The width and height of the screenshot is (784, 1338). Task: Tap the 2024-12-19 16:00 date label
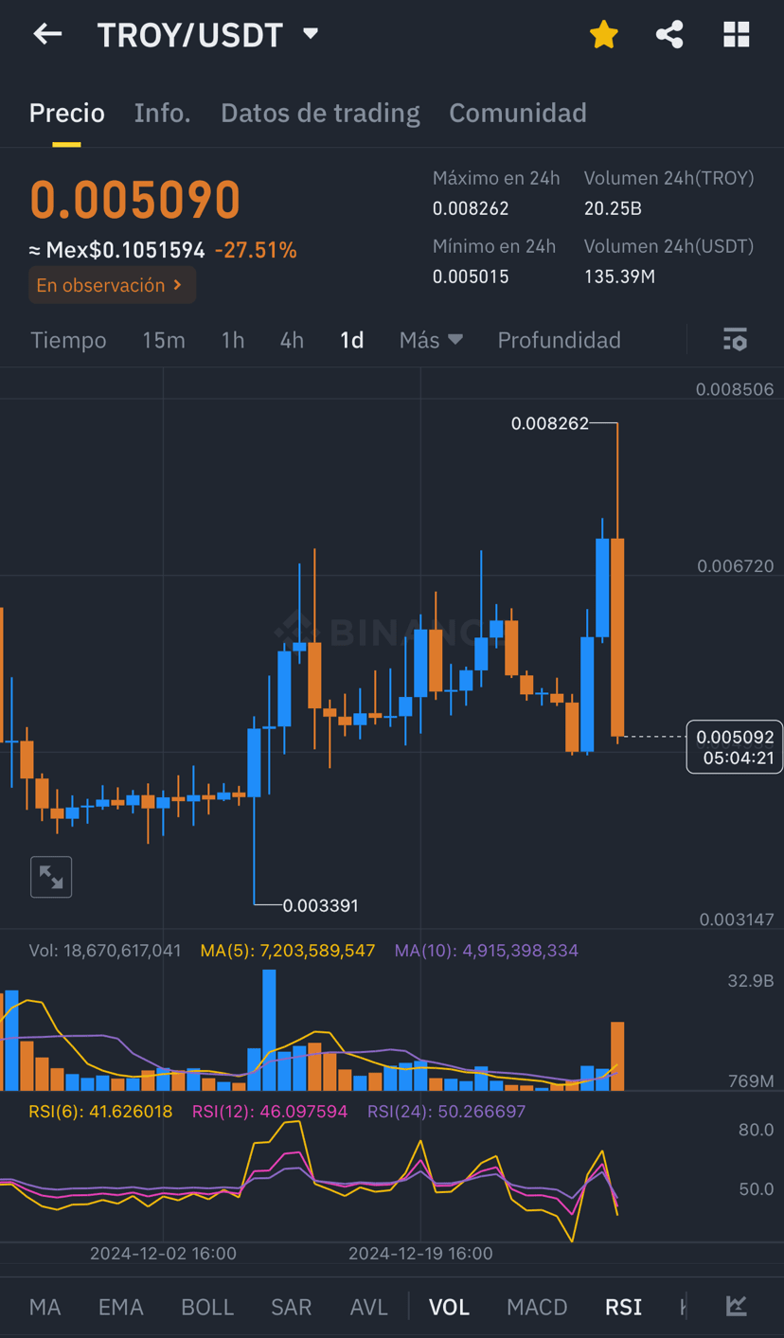420,1253
